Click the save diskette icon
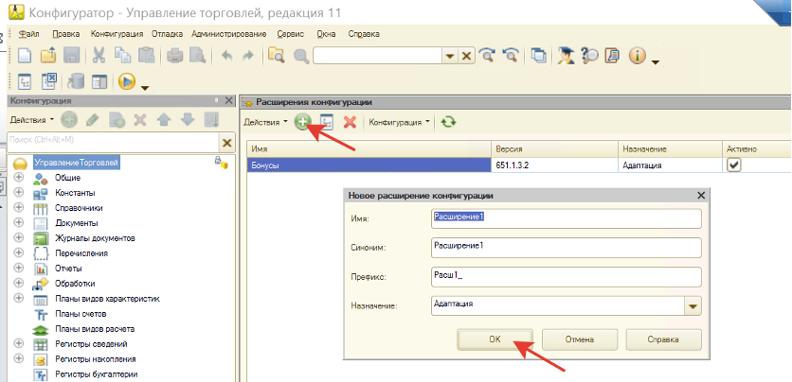The height and width of the screenshot is (382, 792). [x=72, y=56]
